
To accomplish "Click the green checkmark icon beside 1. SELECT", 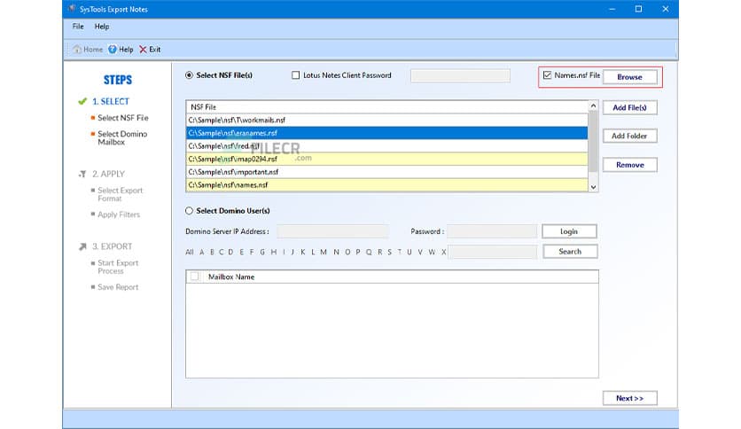I will 82,101.
